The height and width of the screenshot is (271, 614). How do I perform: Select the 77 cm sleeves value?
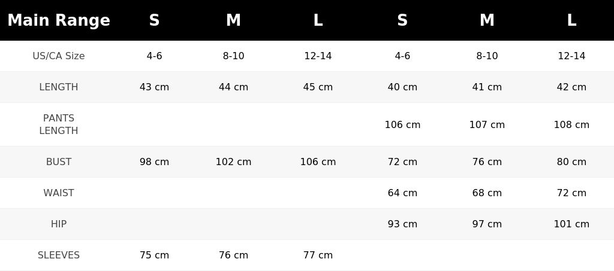pos(318,255)
